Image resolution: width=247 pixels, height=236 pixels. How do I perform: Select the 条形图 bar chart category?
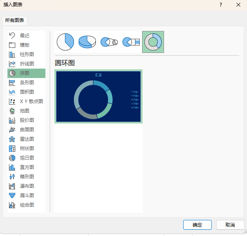click(x=26, y=82)
